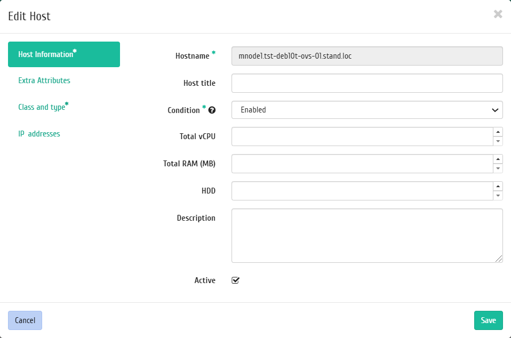
Task: Click inside the Description text area
Action: pos(367,236)
